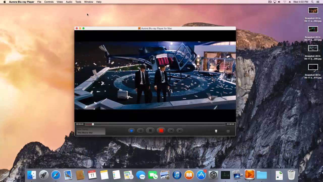
Task: Open the screen recorder app in Dock
Action: tap(237, 175)
